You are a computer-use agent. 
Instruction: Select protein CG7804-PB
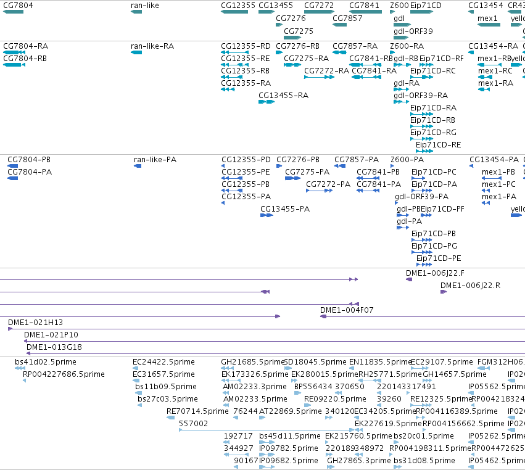coord(29,160)
